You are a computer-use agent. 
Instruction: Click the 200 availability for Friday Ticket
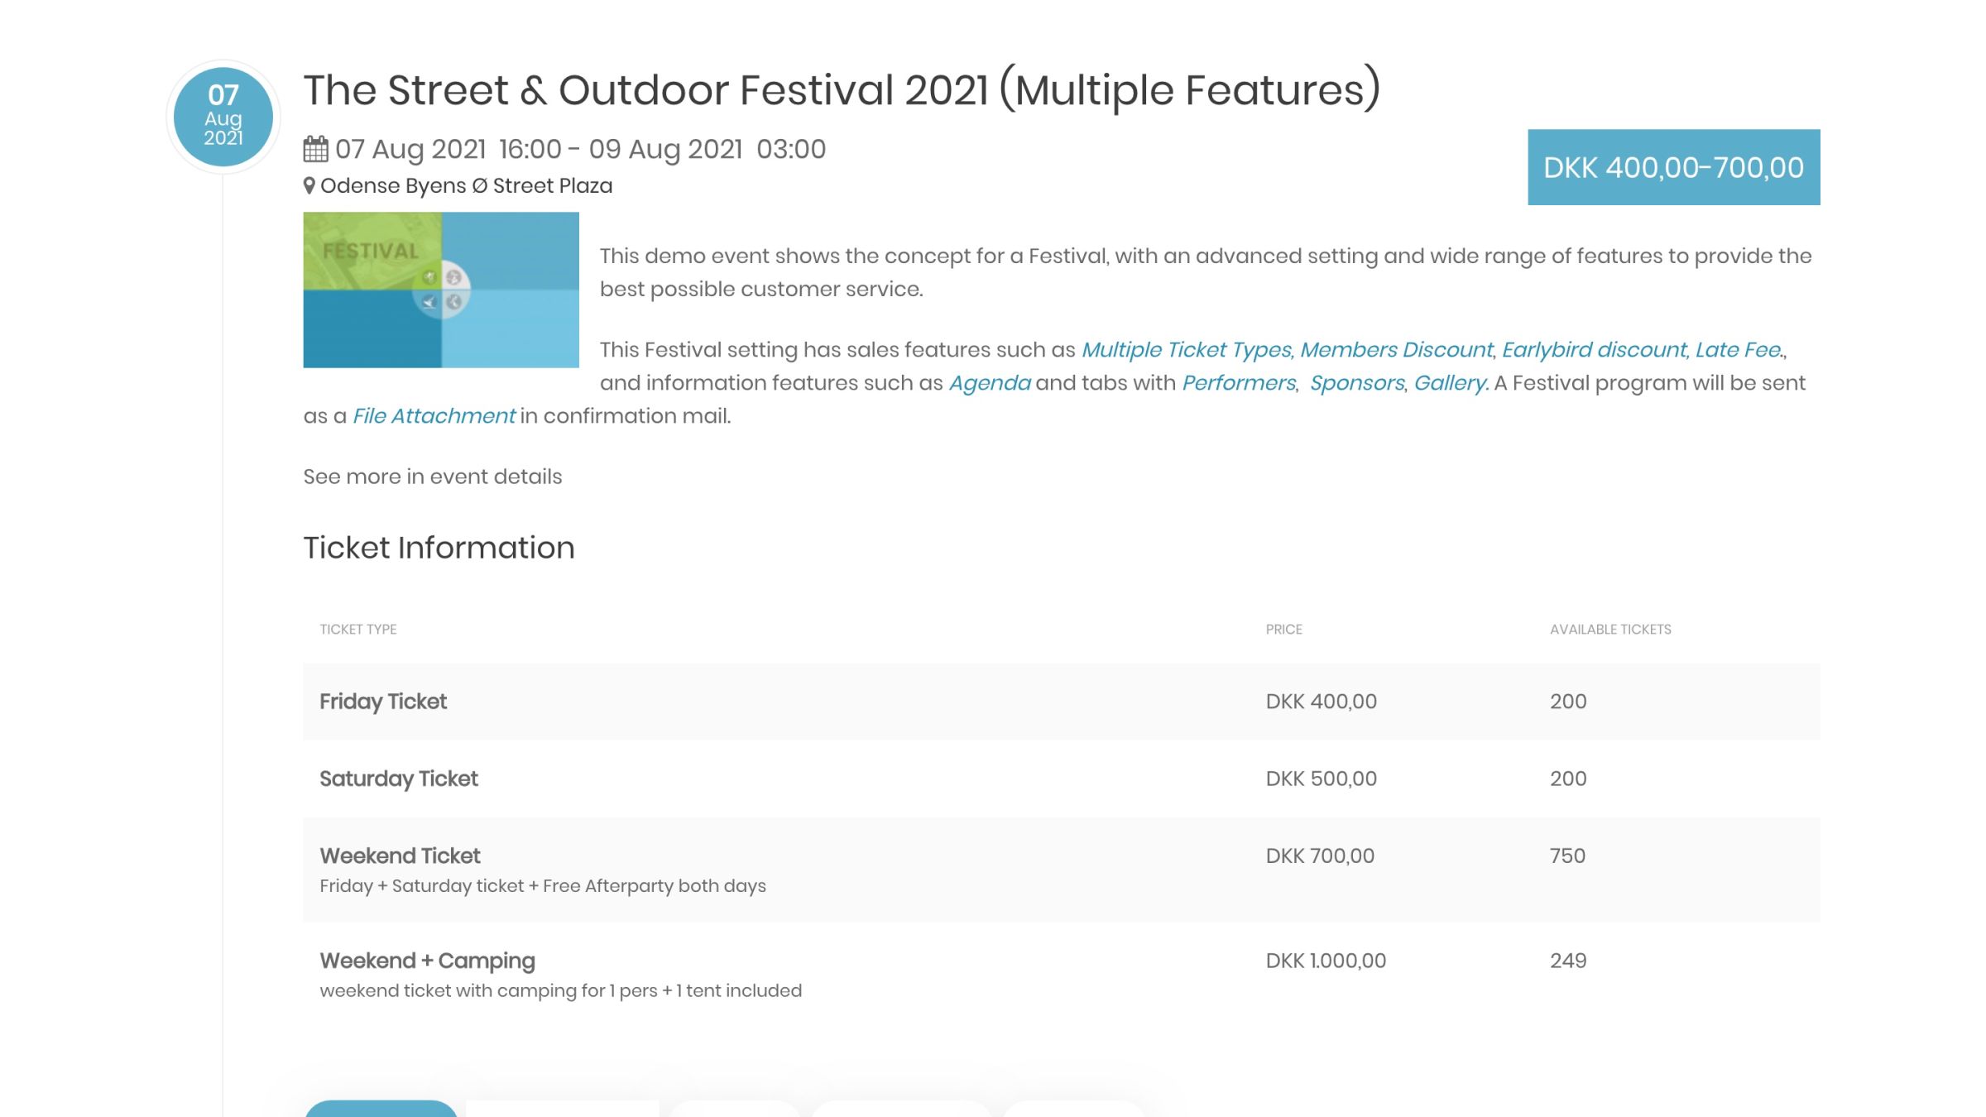(1568, 702)
